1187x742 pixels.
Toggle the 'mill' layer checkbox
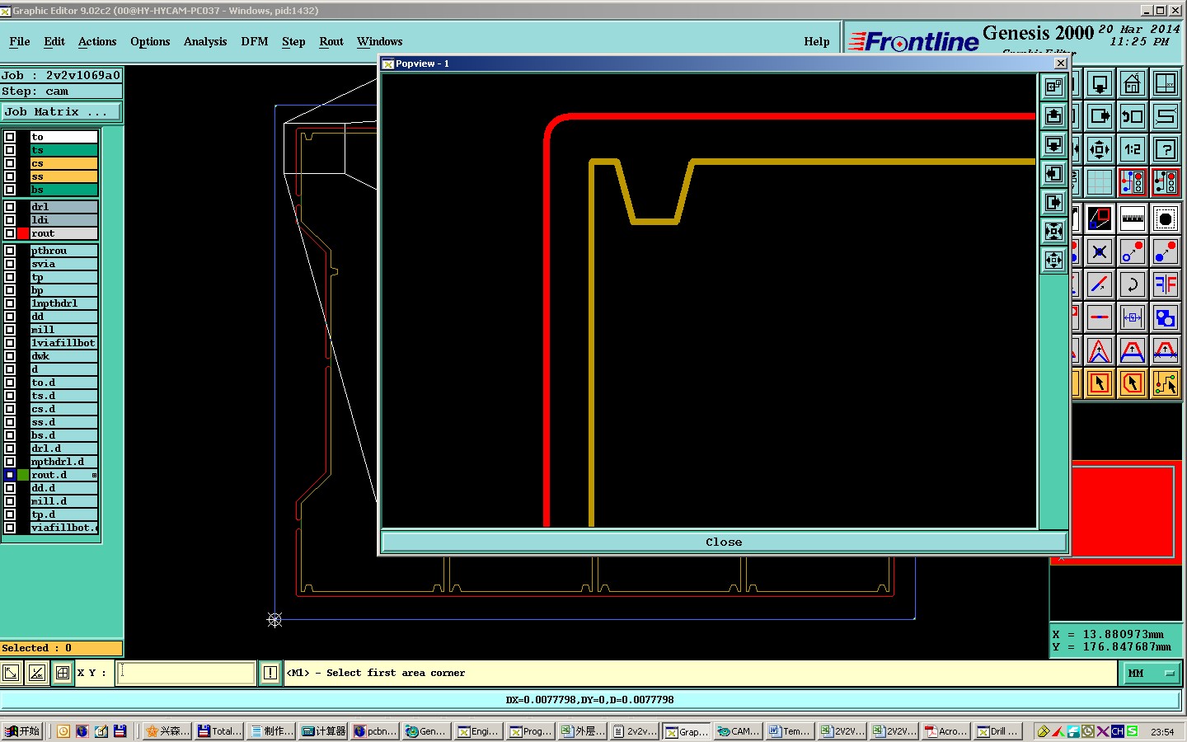coord(10,330)
